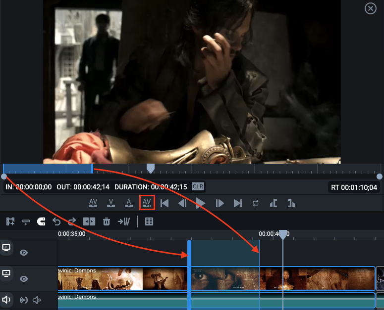Insert audio only with the A button
This screenshot has width=384, height=310.
click(x=129, y=203)
